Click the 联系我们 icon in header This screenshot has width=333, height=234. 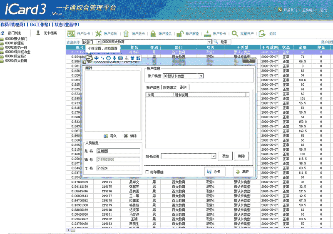280,10
